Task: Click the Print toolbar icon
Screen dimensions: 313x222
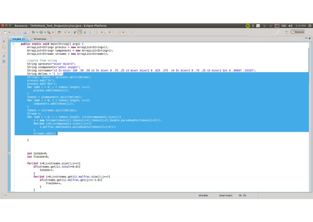Action: pyautogui.click(x=25, y=32)
